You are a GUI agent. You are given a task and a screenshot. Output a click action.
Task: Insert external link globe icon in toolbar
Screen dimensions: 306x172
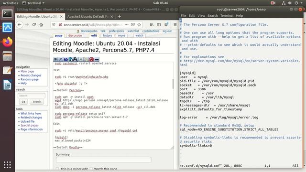70,59
